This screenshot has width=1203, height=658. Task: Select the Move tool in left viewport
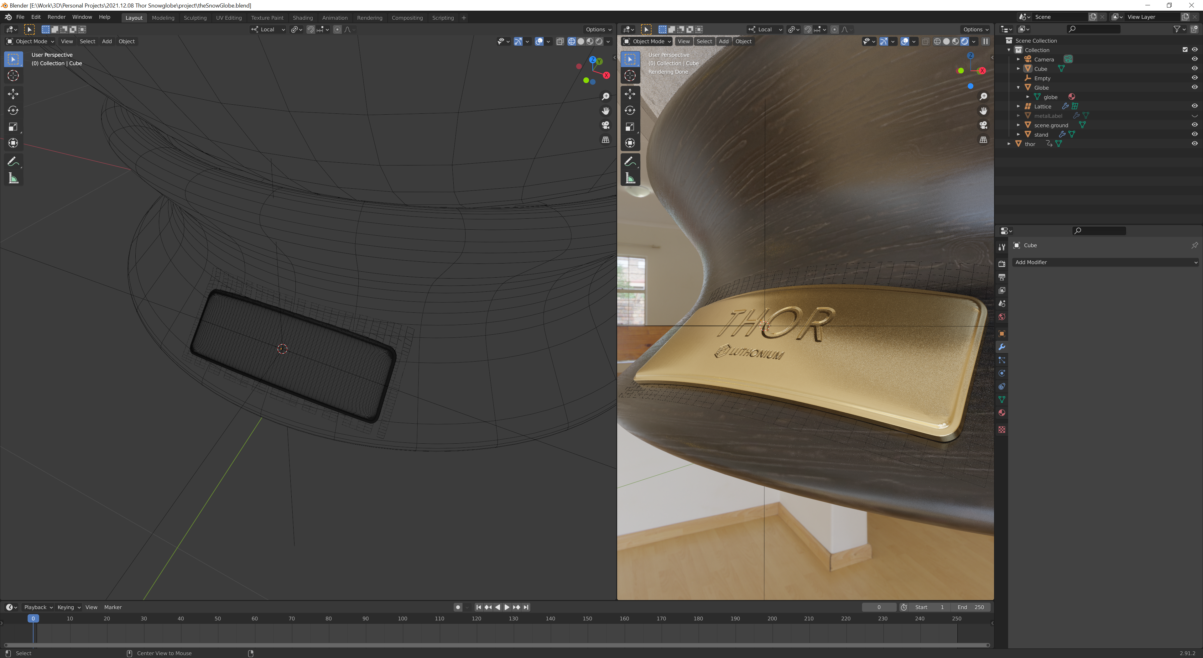13,94
